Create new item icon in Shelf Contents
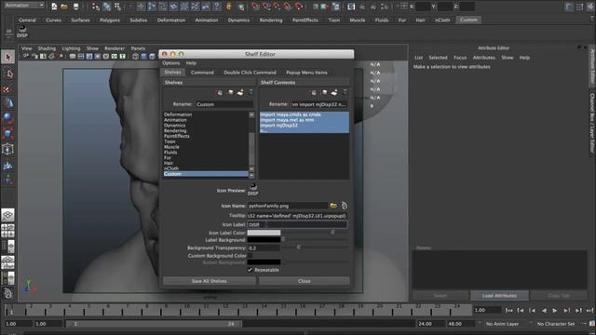 [334, 92]
